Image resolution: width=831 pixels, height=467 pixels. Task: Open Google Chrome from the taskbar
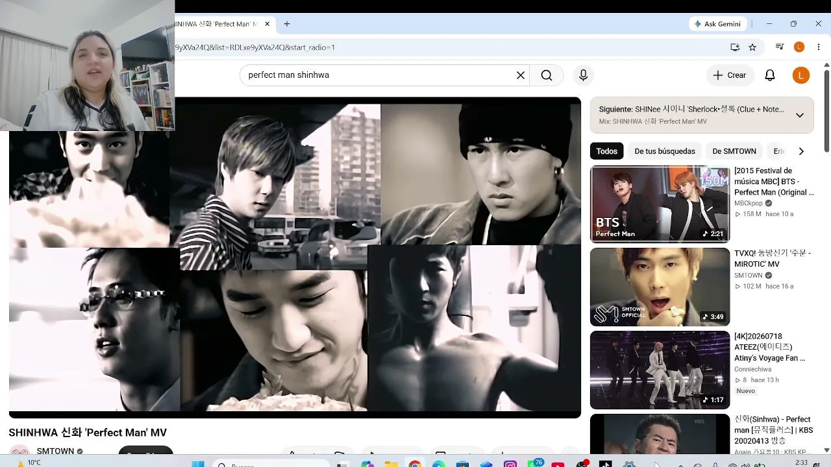pyautogui.click(x=415, y=464)
